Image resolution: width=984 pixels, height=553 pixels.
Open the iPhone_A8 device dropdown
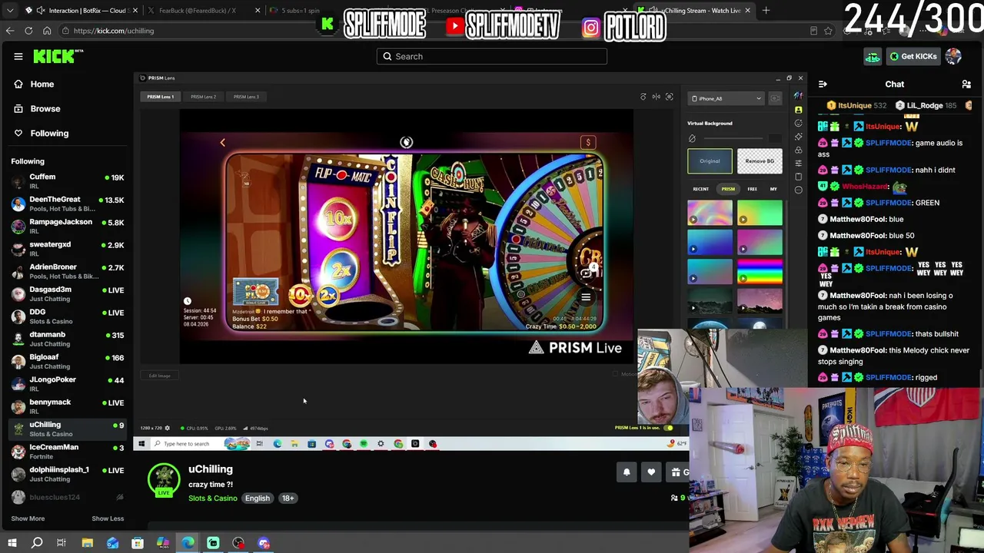[x=726, y=98]
